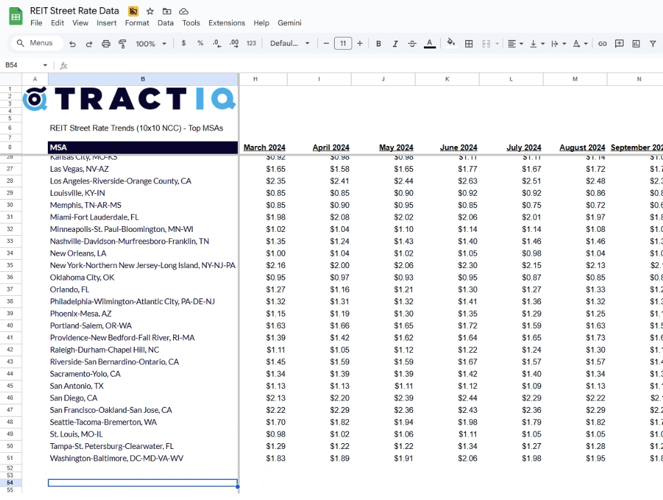Insert a chart from toolbar
663x500 pixels.
636,44
